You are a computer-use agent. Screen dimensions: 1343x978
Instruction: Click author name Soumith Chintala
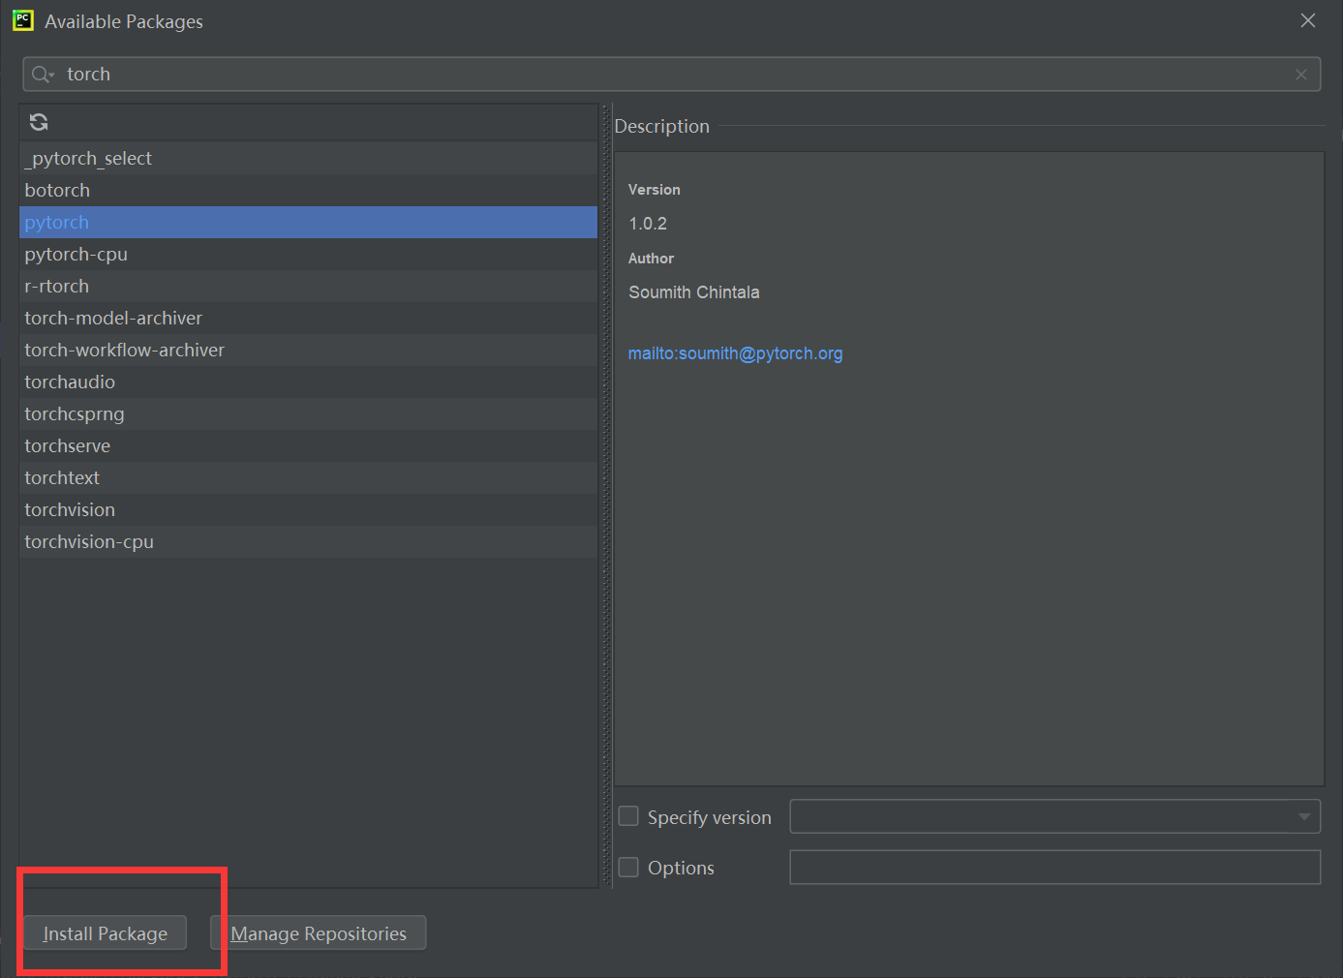pyautogui.click(x=693, y=292)
